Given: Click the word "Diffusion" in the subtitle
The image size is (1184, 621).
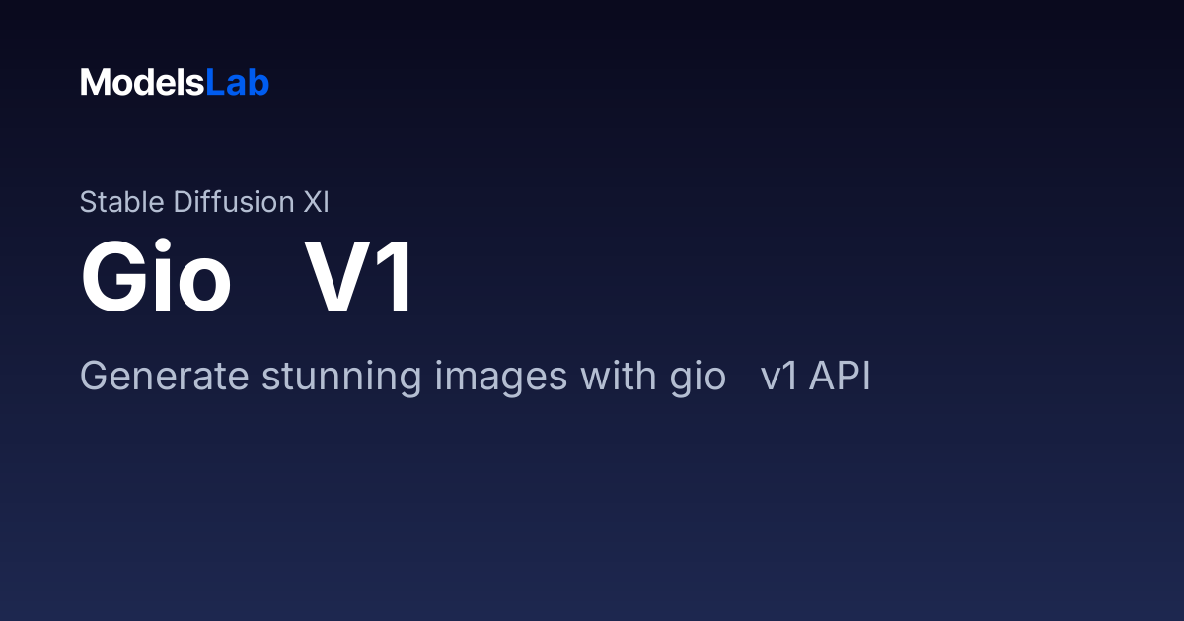Looking at the screenshot, I should click(234, 202).
